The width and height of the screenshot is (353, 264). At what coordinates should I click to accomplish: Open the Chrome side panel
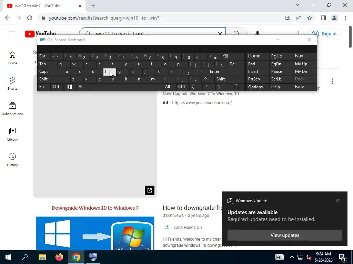(323, 18)
